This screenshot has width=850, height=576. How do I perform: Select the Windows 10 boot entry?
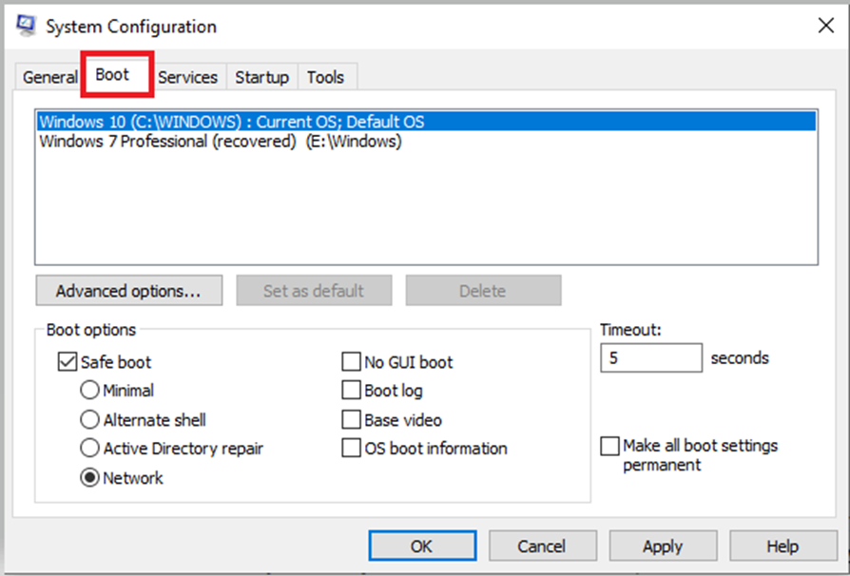point(231,122)
